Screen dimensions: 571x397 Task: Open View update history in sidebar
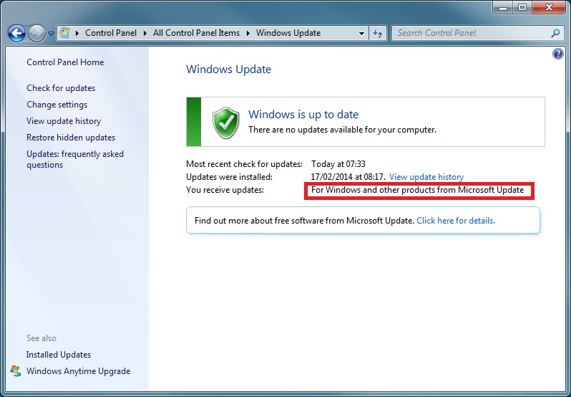[64, 121]
